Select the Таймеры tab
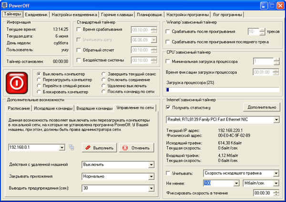 (12, 14)
